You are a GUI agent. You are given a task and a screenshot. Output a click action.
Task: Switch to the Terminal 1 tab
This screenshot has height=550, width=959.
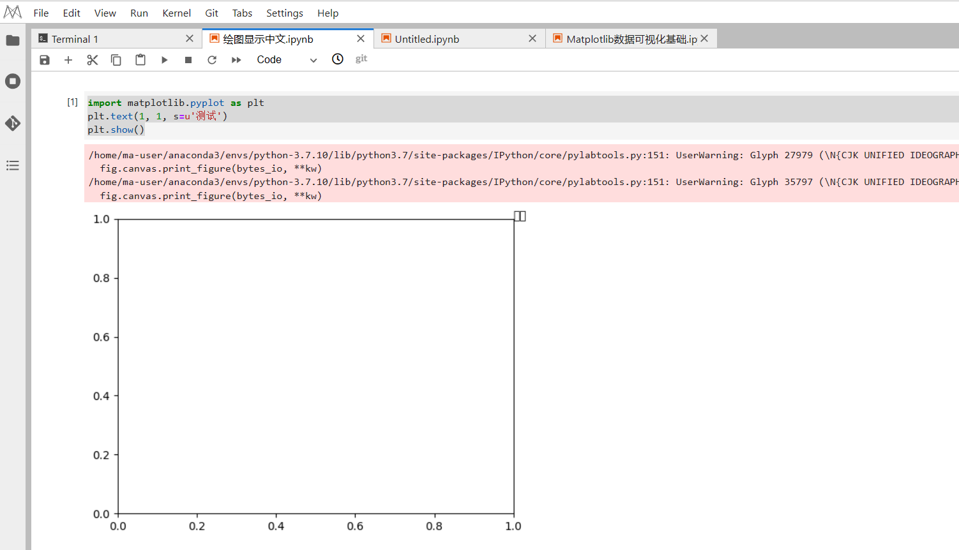(116, 39)
